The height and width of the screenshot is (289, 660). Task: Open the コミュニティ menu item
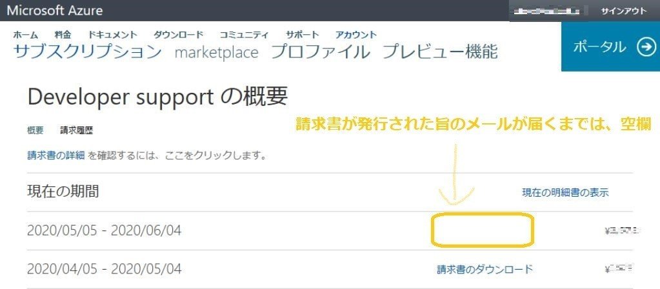pyautogui.click(x=244, y=35)
